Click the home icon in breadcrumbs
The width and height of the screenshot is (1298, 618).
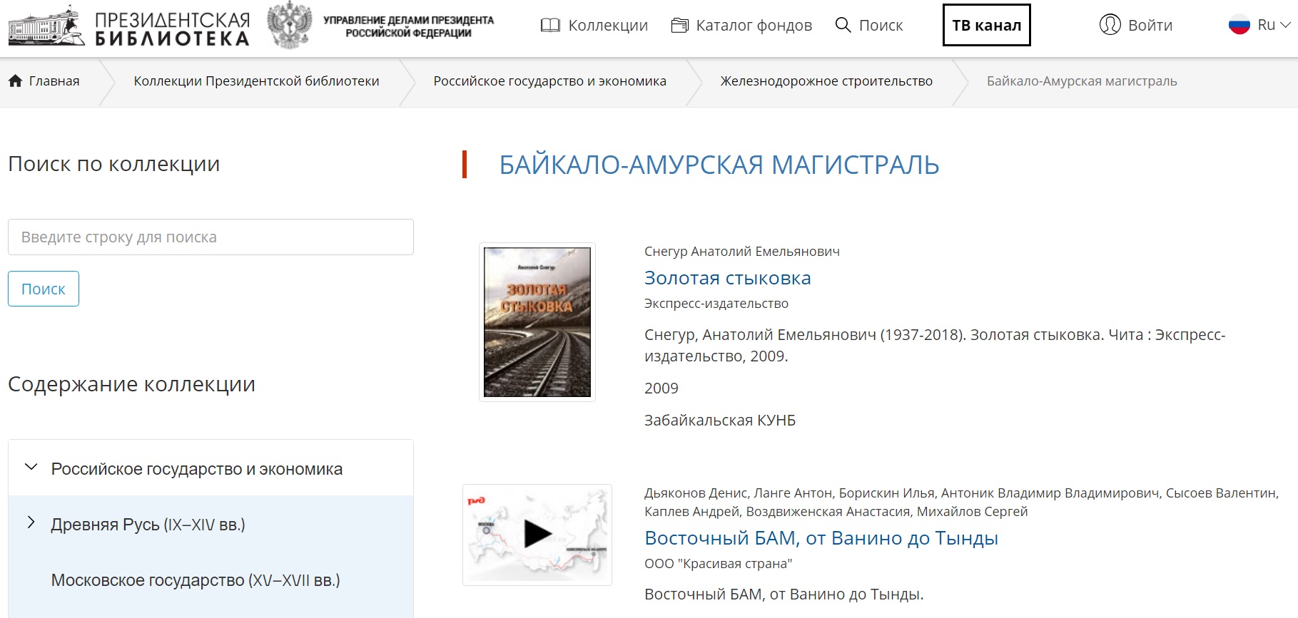click(x=15, y=81)
